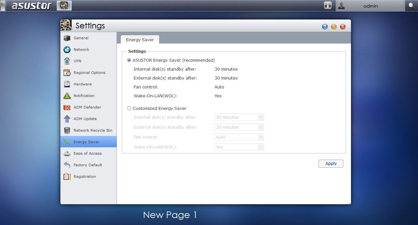Close the Settings window
This screenshot has width=418, height=225.
(343, 27)
